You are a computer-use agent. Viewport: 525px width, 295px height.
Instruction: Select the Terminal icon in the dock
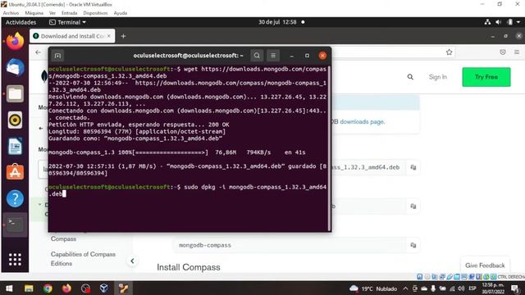[15, 225]
